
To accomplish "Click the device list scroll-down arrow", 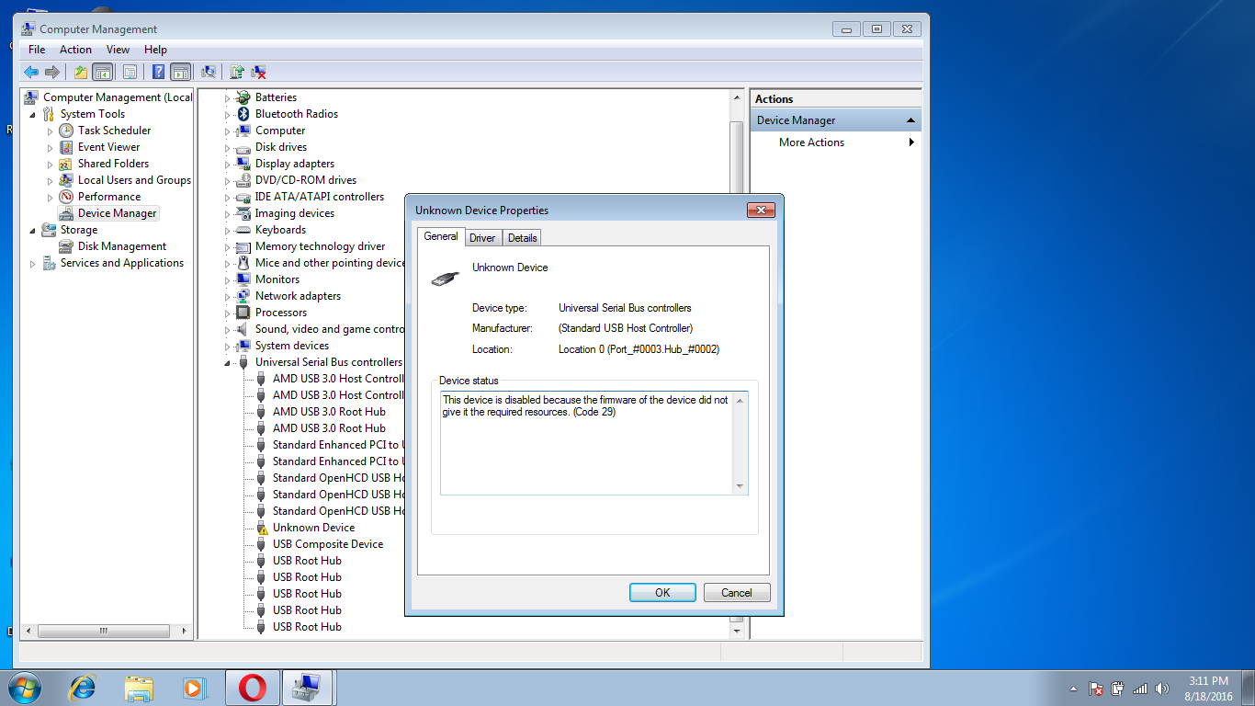I will pos(736,632).
